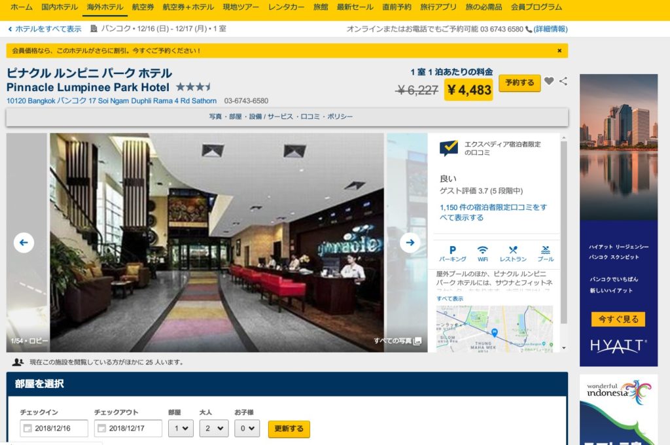This screenshot has height=445, width=670.
Task: Open 航空券 menu item
Action: coord(143,7)
